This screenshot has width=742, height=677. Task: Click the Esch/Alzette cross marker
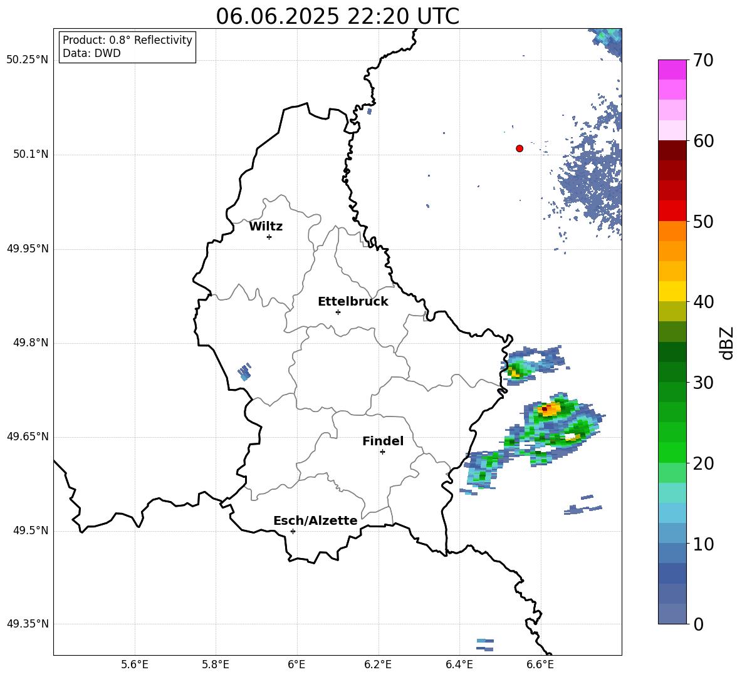click(x=293, y=531)
